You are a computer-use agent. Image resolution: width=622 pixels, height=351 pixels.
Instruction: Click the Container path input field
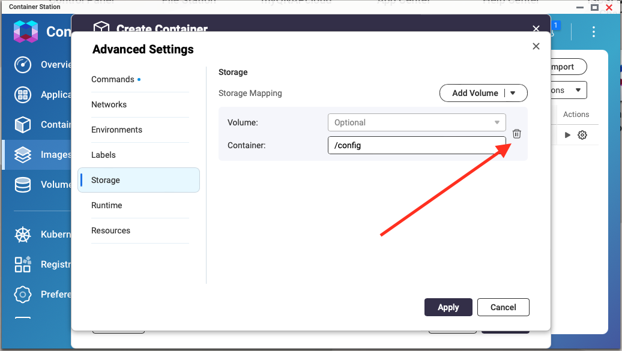click(x=417, y=145)
